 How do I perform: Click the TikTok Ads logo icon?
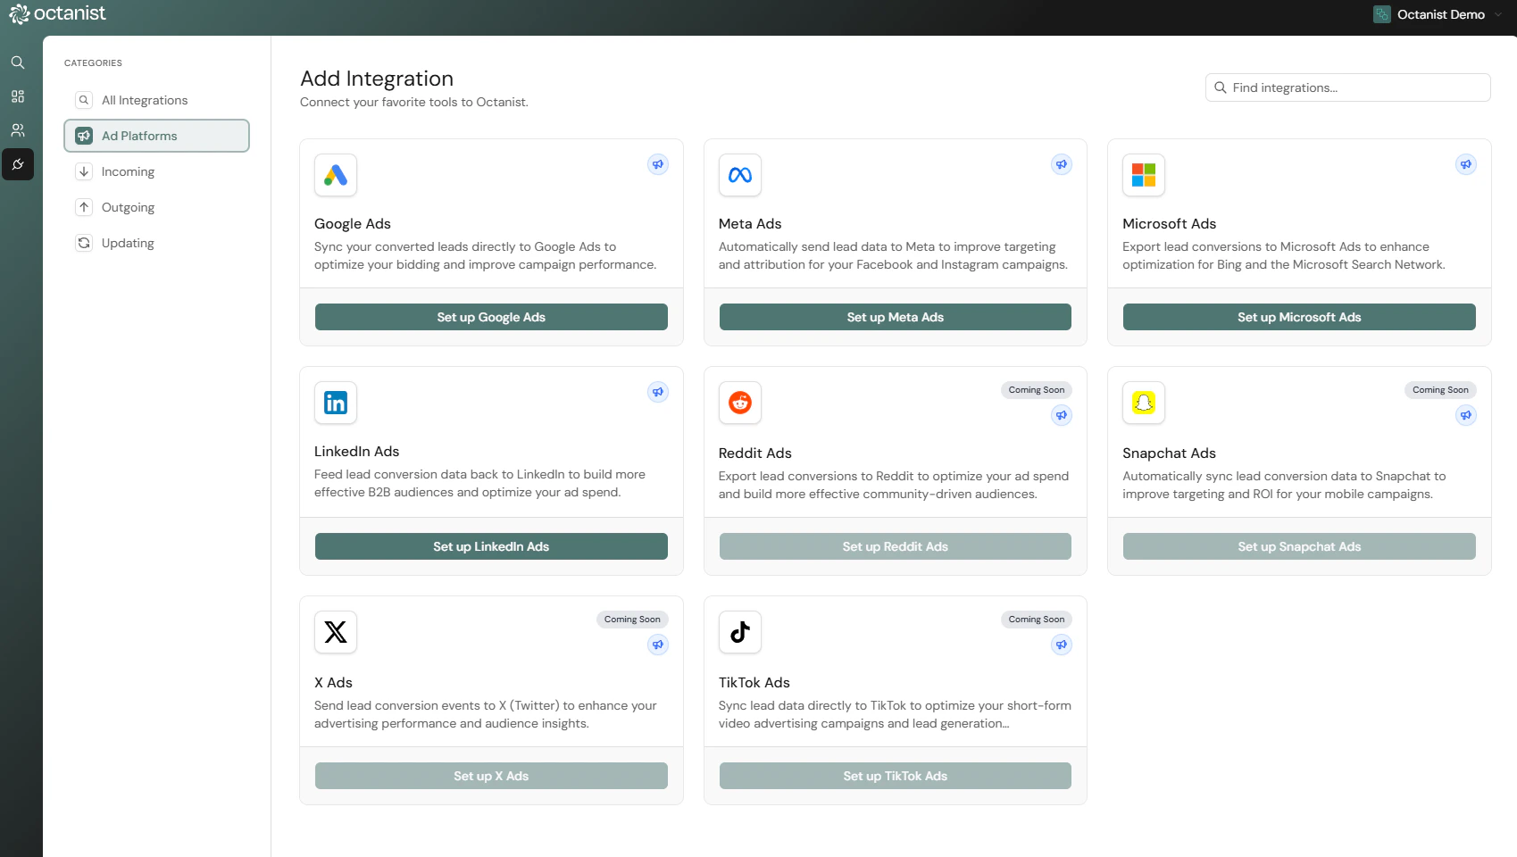[x=740, y=632]
